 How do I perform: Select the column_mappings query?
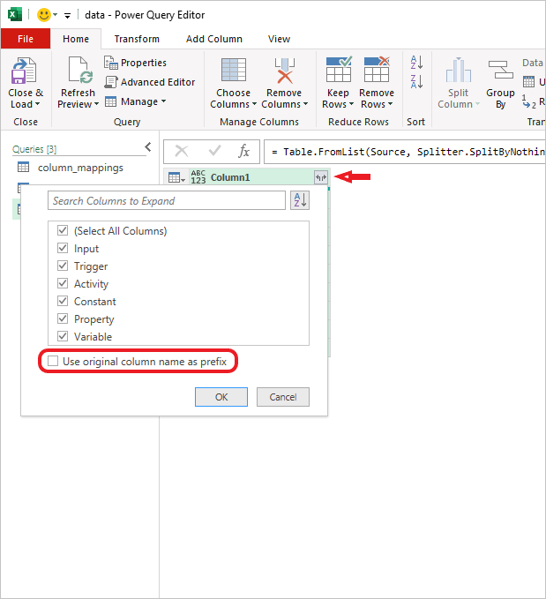pos(80,168)
